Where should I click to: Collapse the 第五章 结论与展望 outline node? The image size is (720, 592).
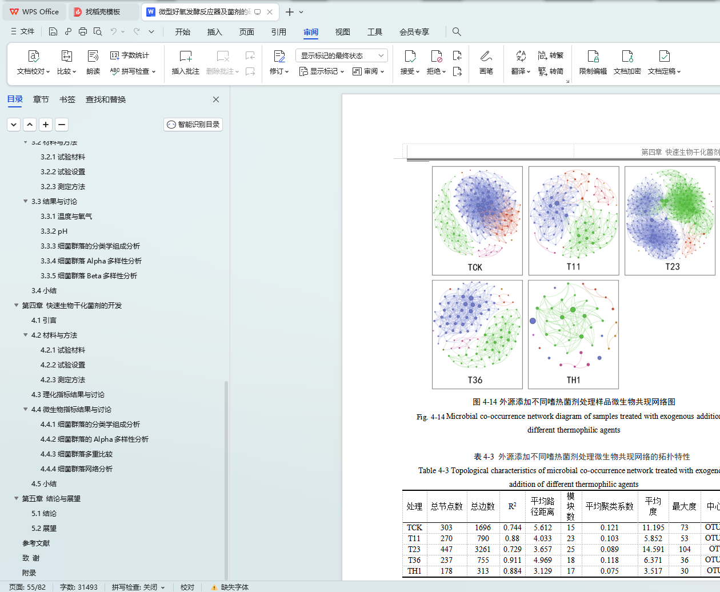[x=17, y=498]
